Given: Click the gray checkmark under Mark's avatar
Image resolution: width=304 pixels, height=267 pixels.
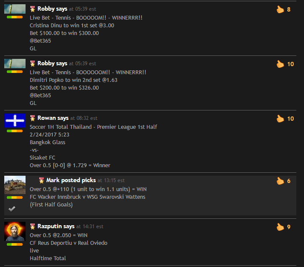Looking at the screenshot, I should click(12, 209).
